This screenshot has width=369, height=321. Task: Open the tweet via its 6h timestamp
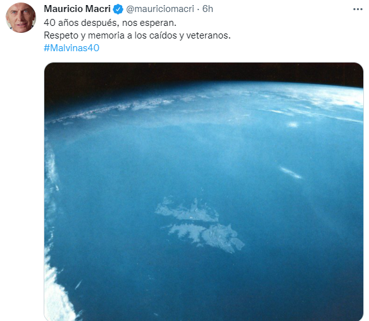click(x=208, y=9)
